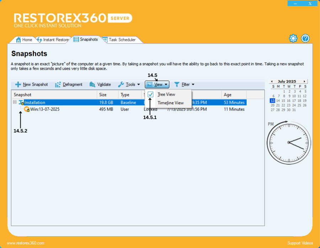Select the Installation snapshot row

129,102
